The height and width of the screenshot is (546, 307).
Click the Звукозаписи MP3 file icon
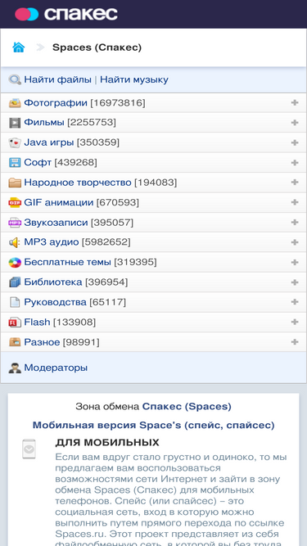tap(15, 223)
